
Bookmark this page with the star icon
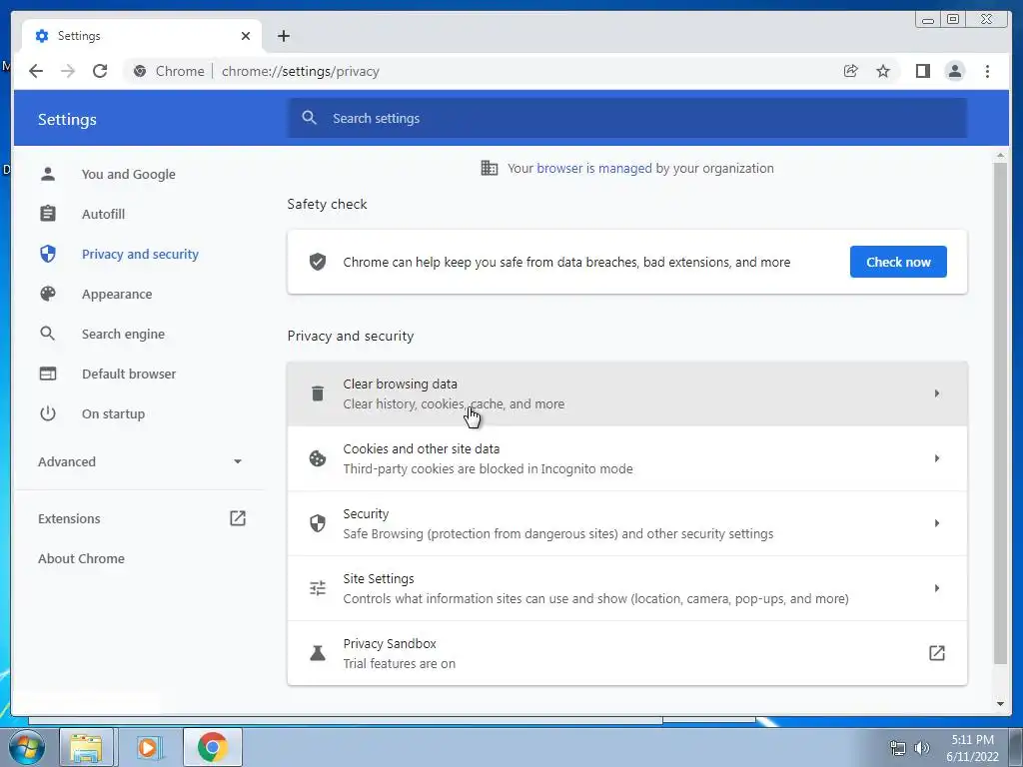coord(883,71)
